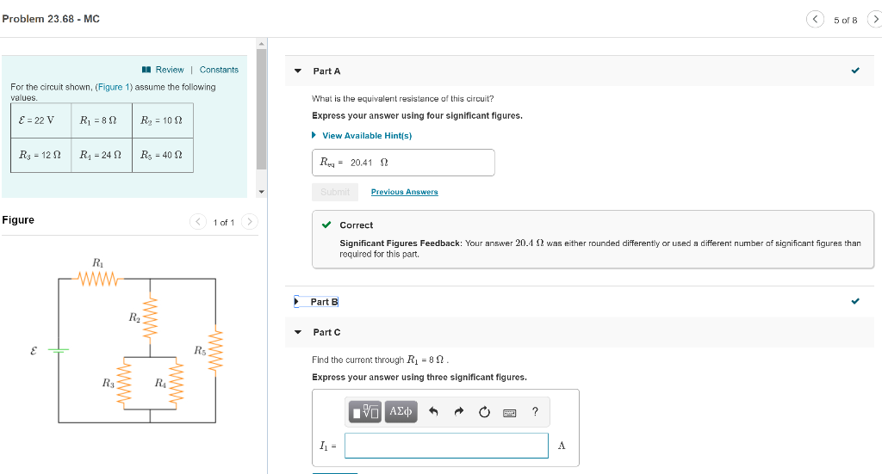Image resolution: width=882 pixels, height=474 pixels.
Task: Open the math templates tool
Action: pos(365,412)
